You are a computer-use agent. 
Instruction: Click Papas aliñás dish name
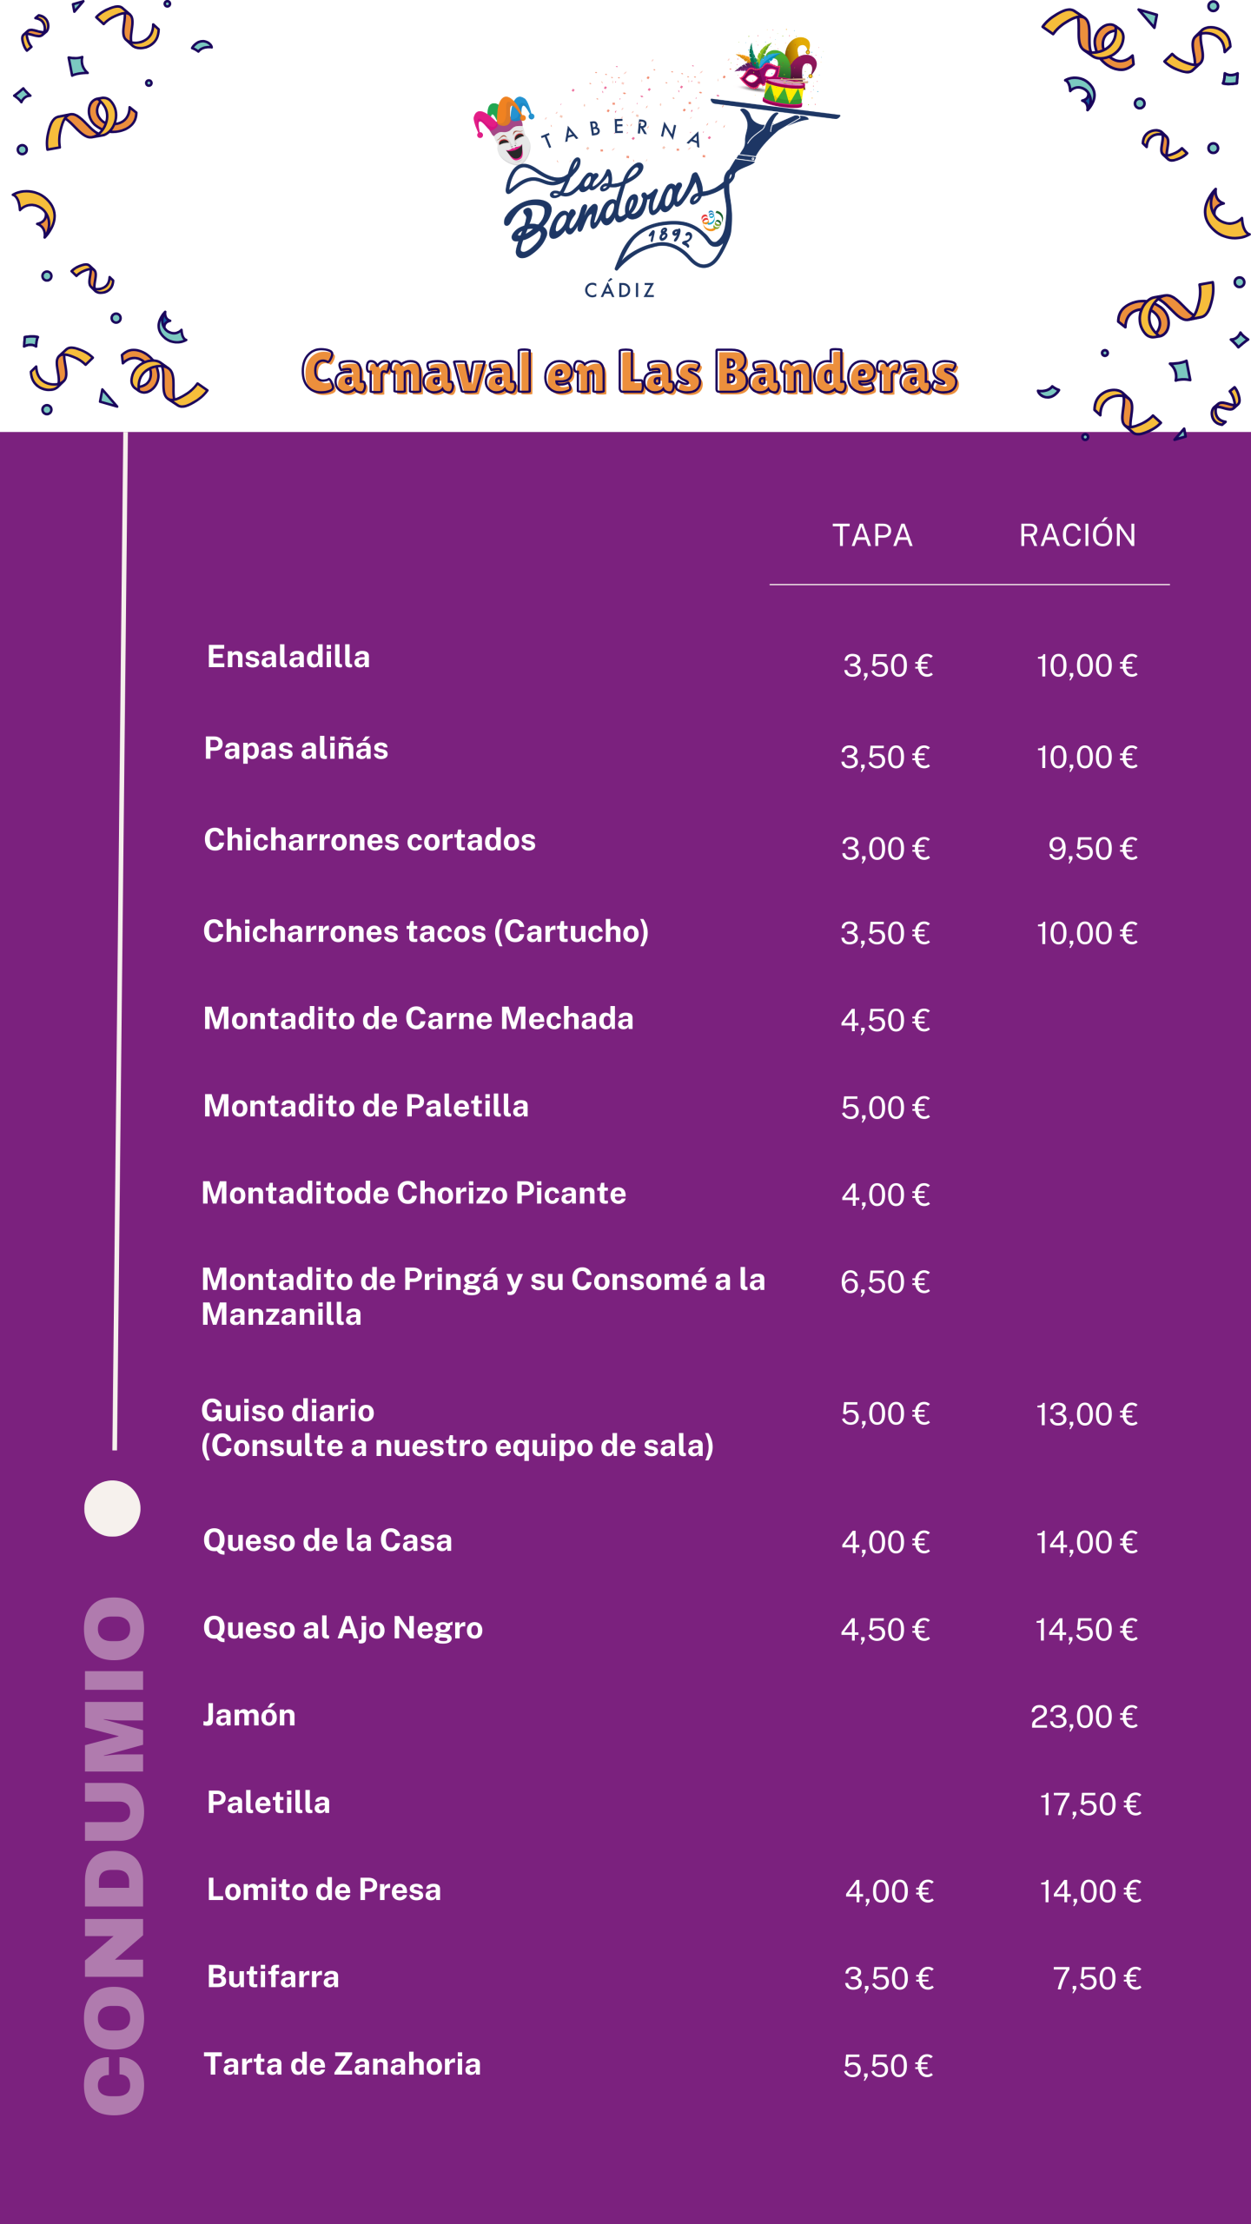[296, 748]
